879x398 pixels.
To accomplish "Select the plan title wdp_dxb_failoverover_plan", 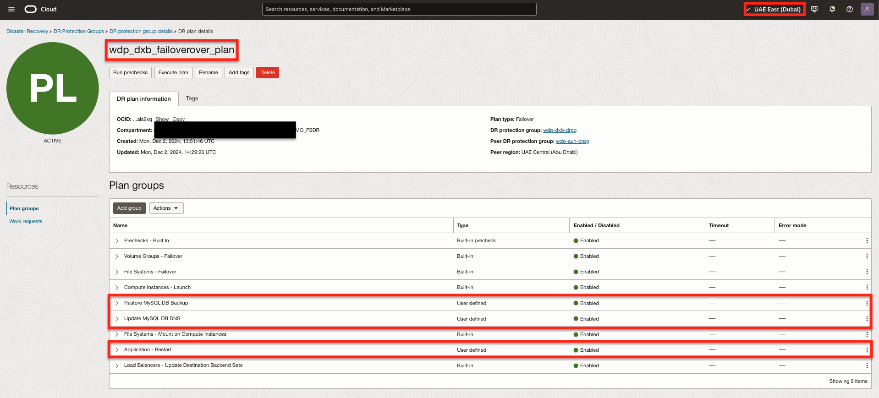I will [172, 50].
